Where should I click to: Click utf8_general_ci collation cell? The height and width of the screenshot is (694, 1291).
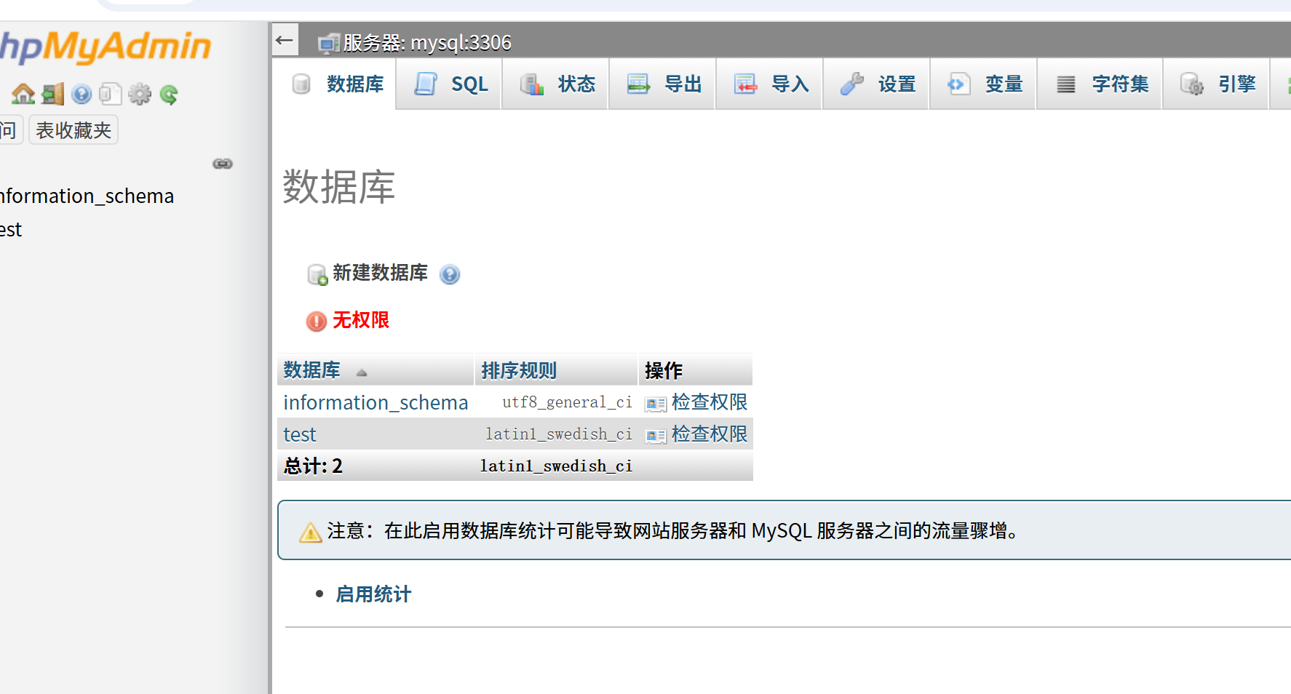pos(568,402)
